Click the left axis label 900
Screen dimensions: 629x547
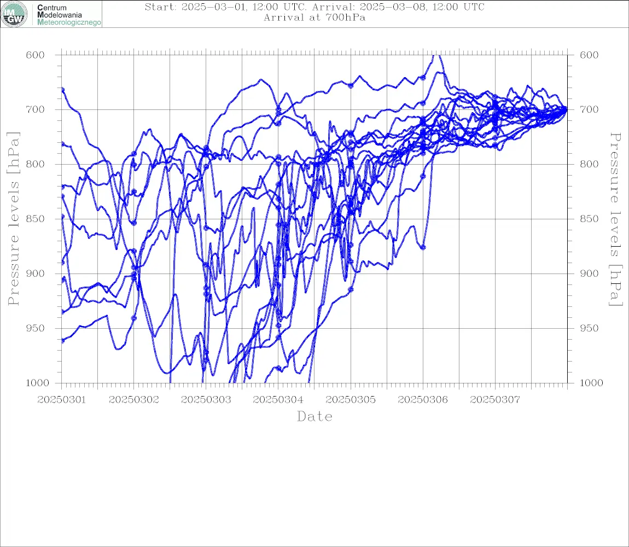[36, 273]
